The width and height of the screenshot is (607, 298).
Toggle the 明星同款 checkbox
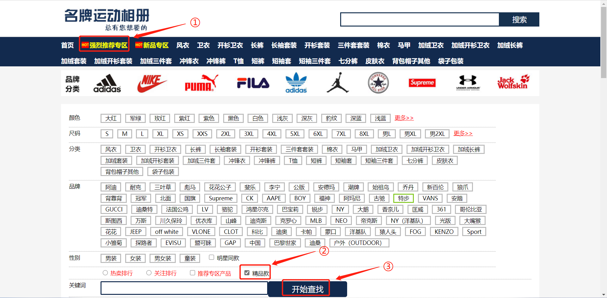click(212, 258)
